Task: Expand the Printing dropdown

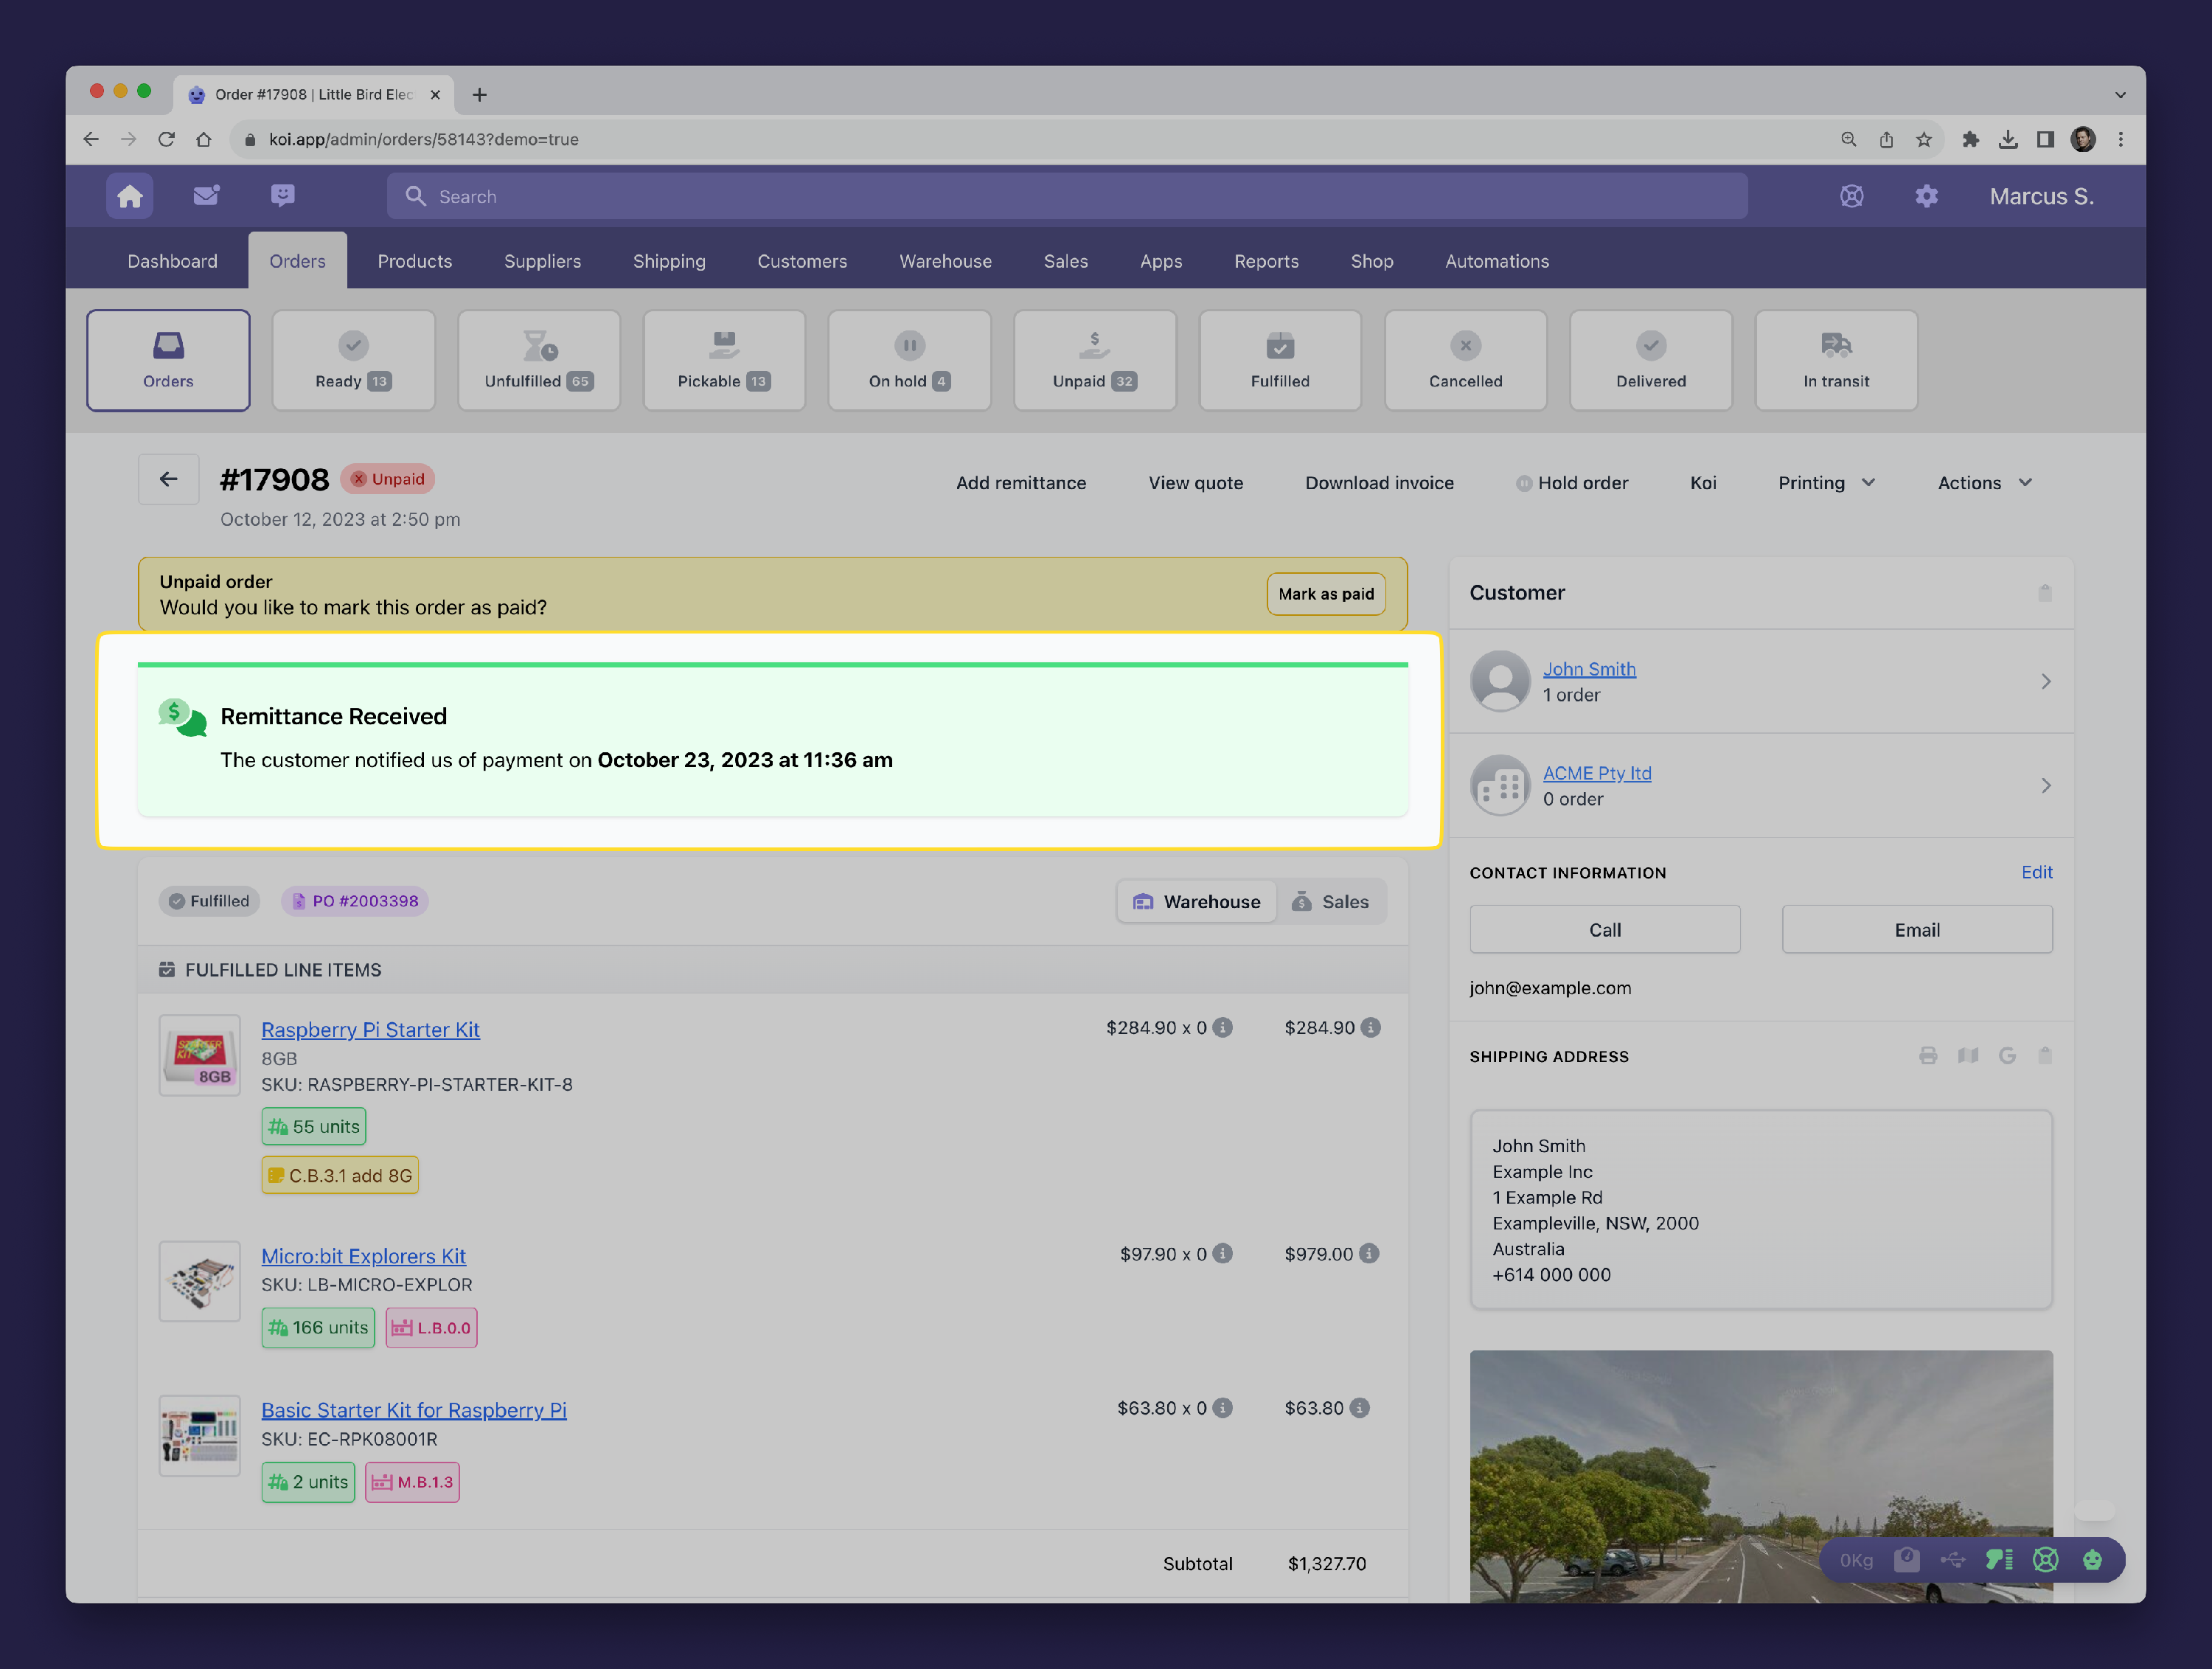Action: pos(1826,483)
